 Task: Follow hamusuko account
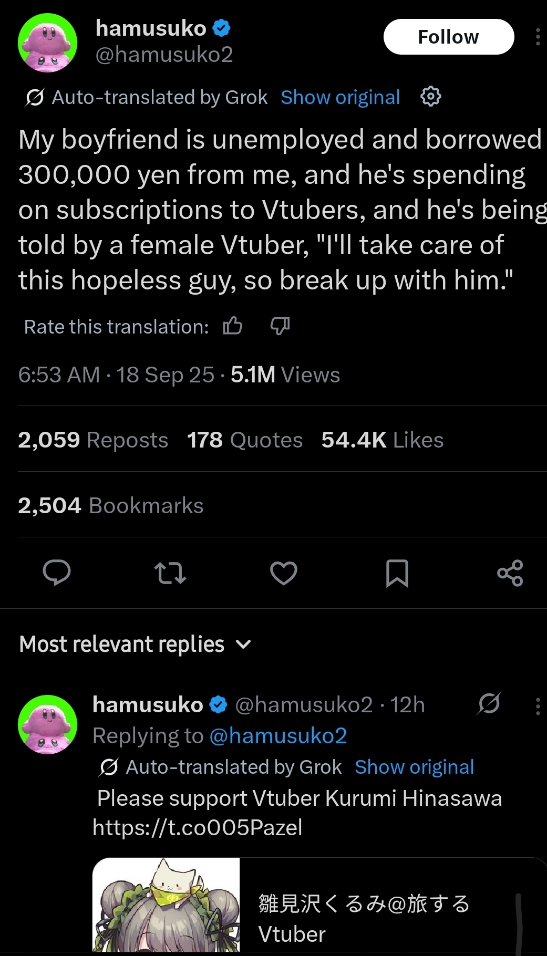(448, 37)
